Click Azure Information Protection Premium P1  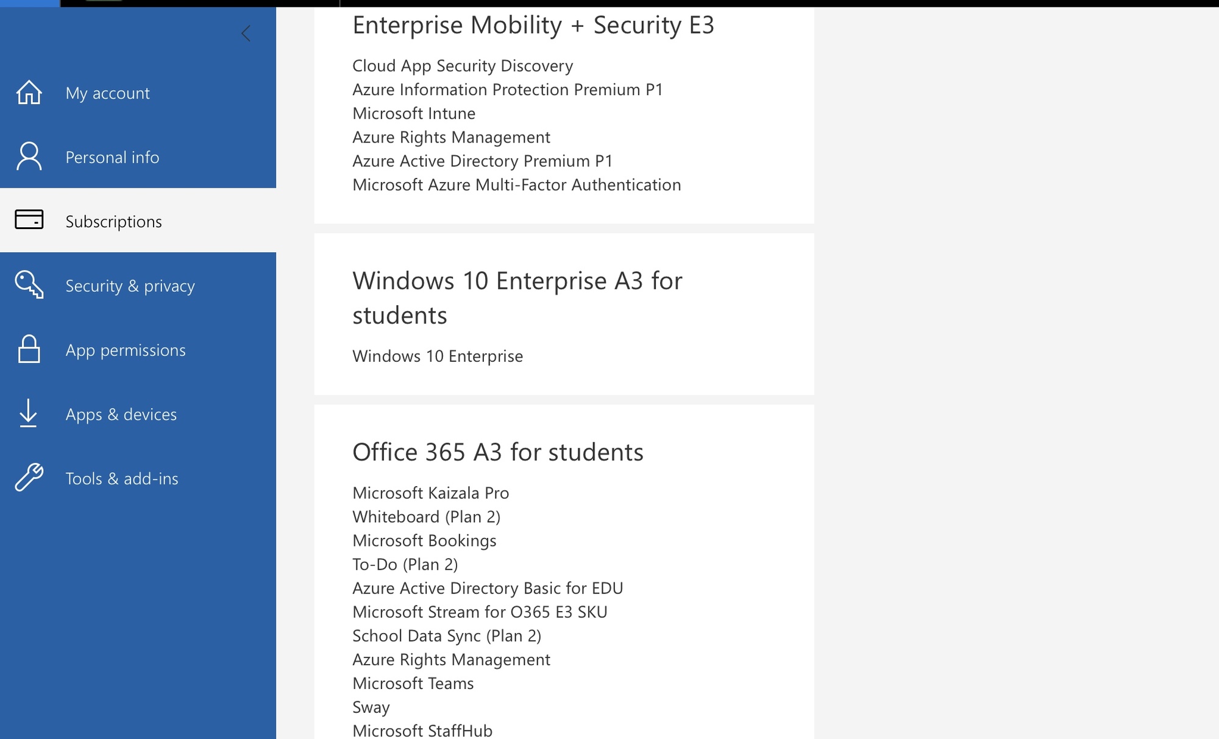click(508, 90)
